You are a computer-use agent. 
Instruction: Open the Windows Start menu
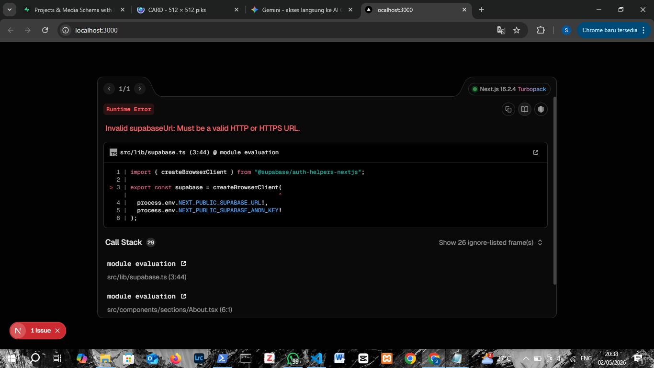tap(11, 358)
